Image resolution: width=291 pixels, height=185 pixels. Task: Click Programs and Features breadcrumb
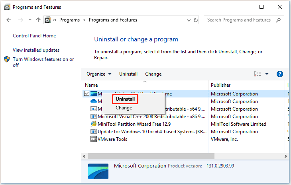point(113,20)
